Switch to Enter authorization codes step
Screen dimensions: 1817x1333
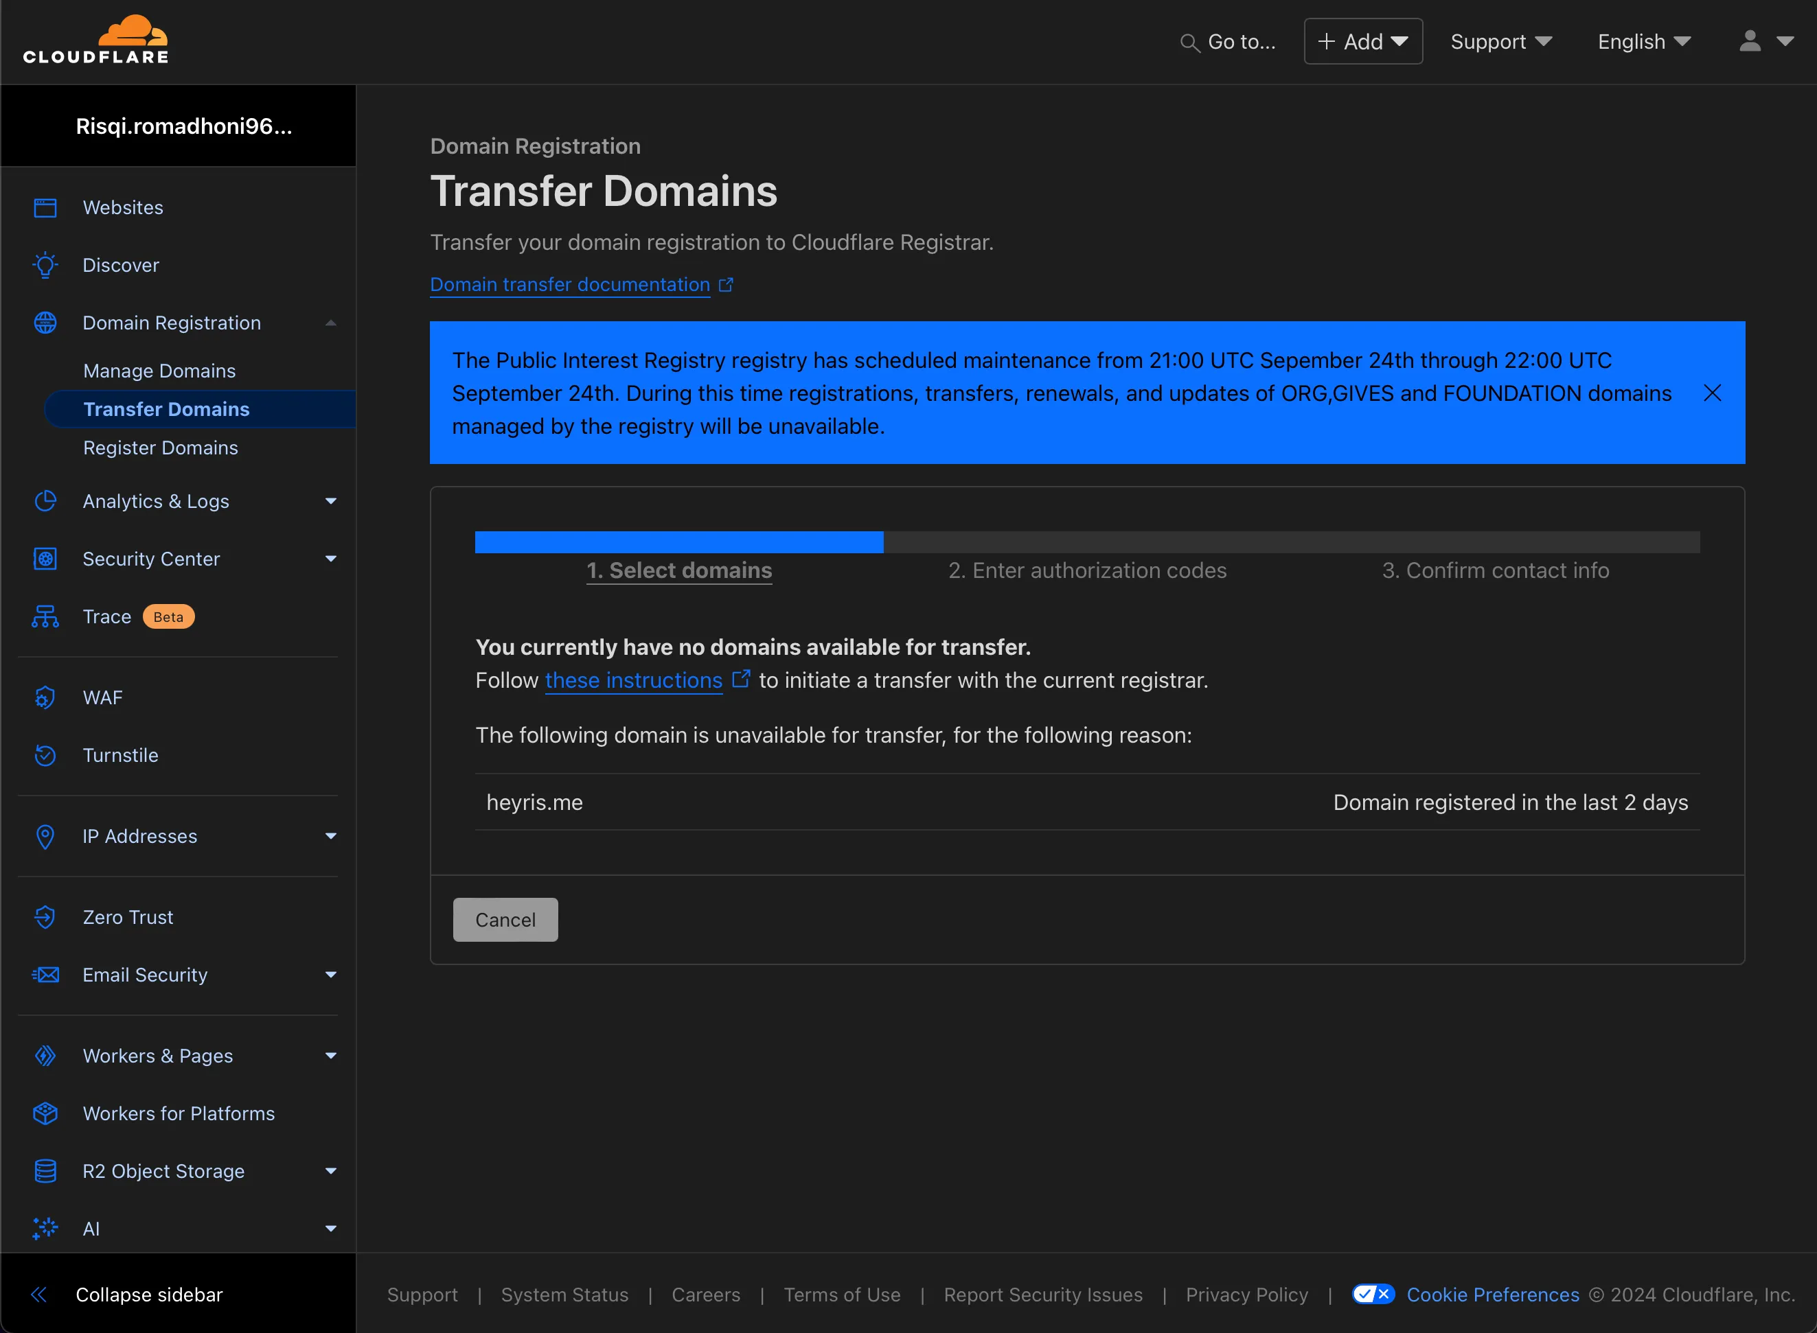click(x=1087, y=570)
